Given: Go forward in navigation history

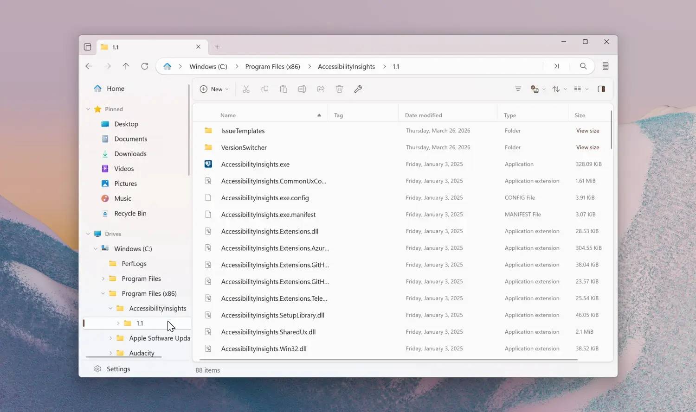Looking at the screenshot, I should (x=107, y=66).
